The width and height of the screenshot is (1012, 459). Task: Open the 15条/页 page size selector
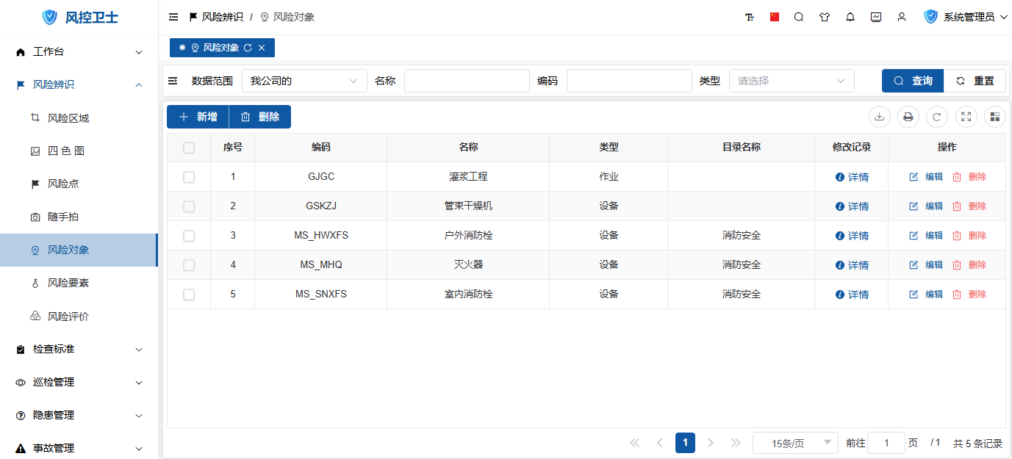pyautogui.click(x=795, y=443)
